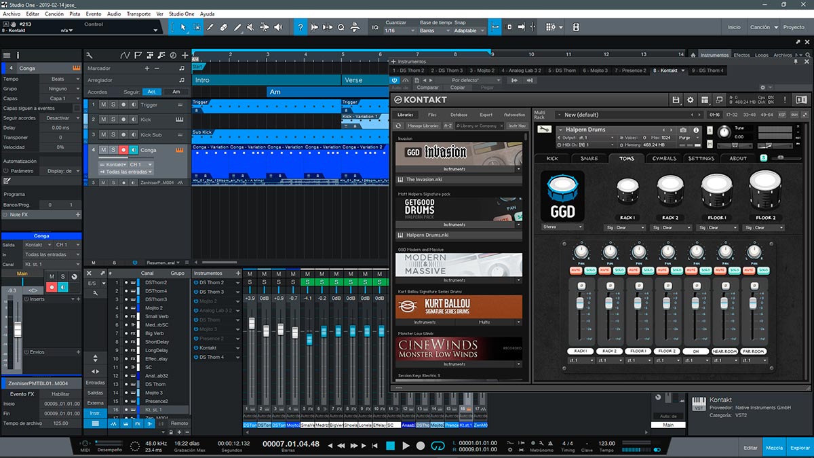
Task: Switch to CYMBALS tab
Action: (664, 158)
